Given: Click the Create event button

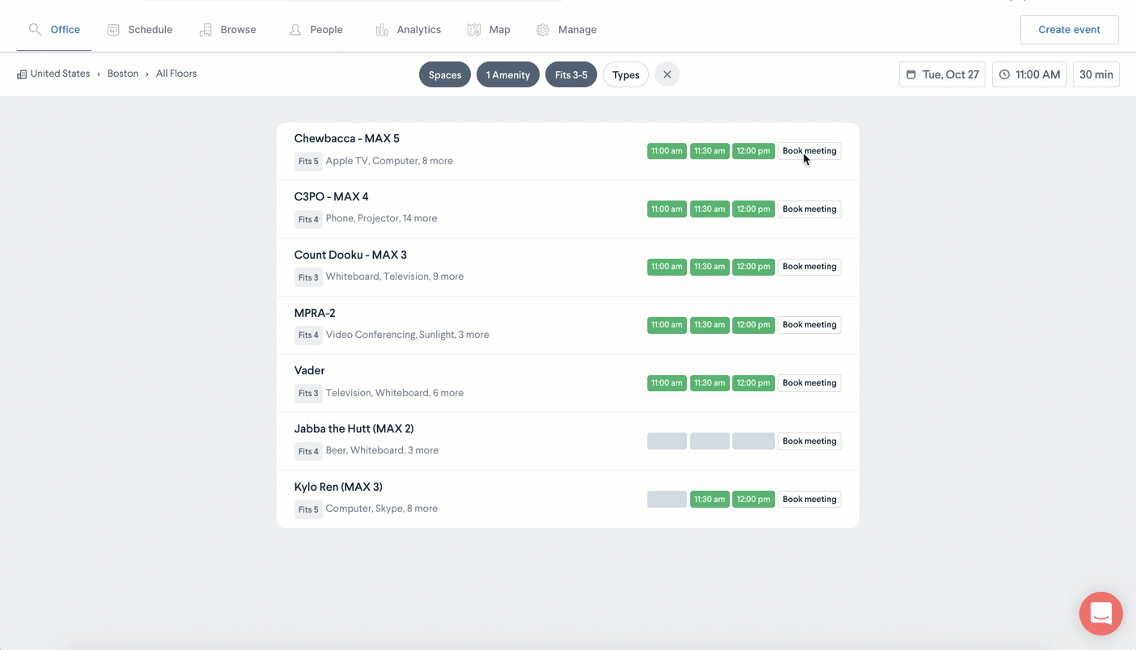Looking at the screenshot, I should (1069, 30).
